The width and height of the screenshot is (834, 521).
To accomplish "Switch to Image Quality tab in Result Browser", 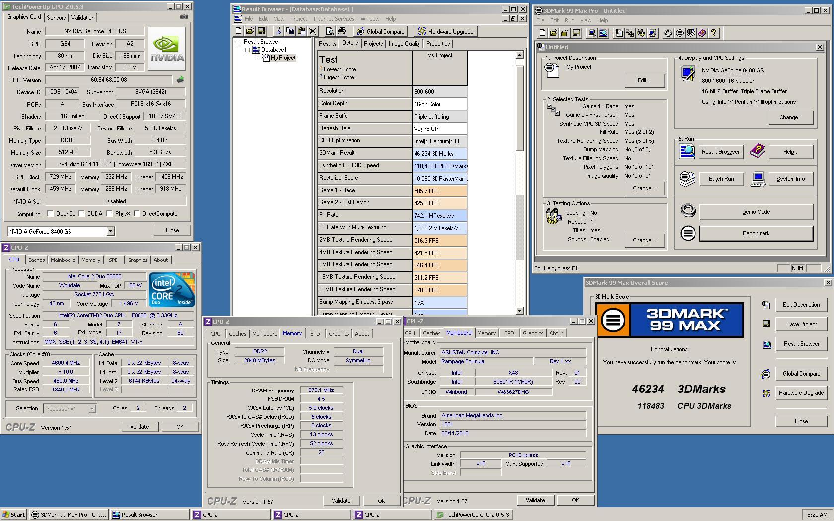I will (404, 44).
